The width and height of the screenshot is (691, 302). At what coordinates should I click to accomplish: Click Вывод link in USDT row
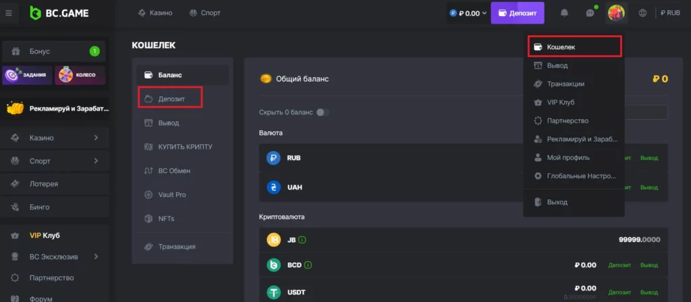click(x=648, y=293)
